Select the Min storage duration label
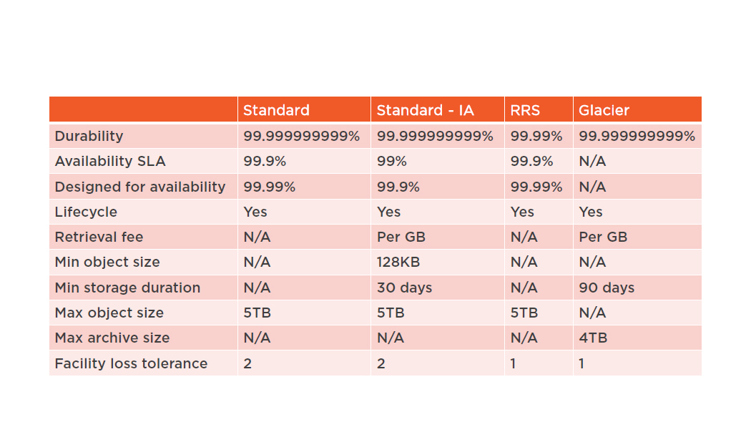 (127, 288)
